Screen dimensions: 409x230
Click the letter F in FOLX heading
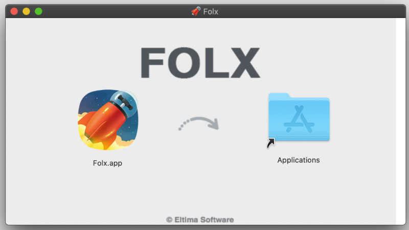pos(152,62)
